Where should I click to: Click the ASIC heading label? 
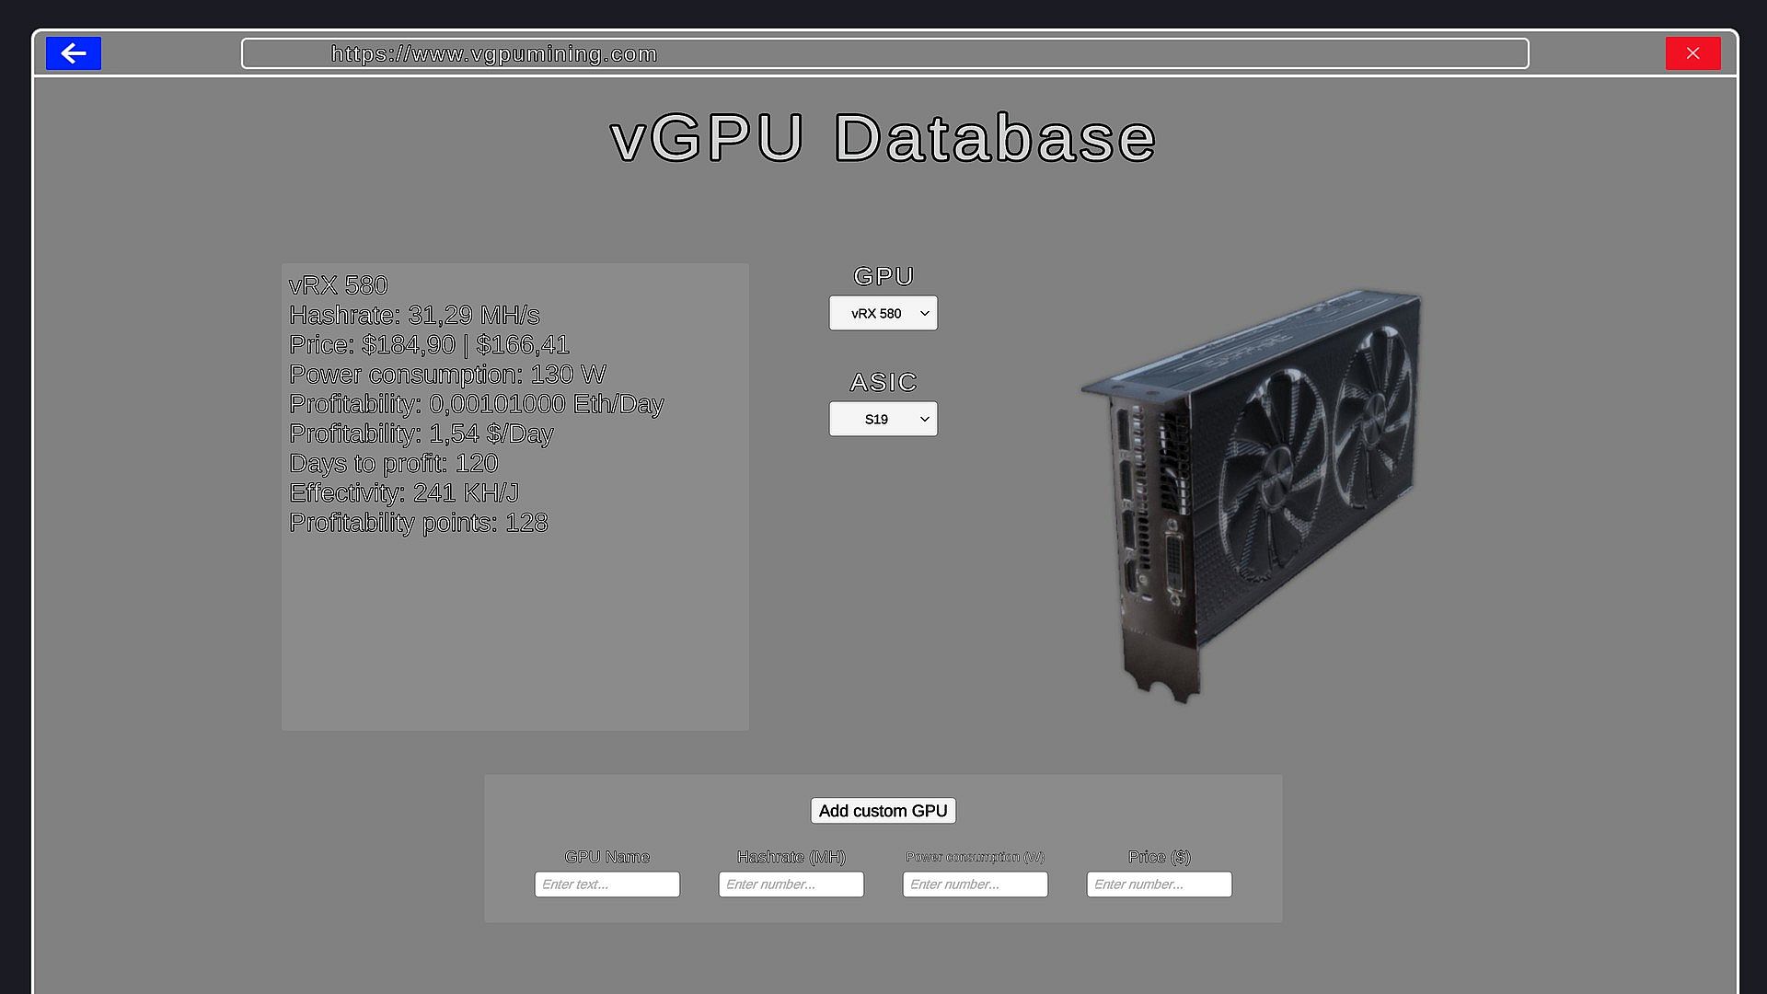(x=883, y=382)
